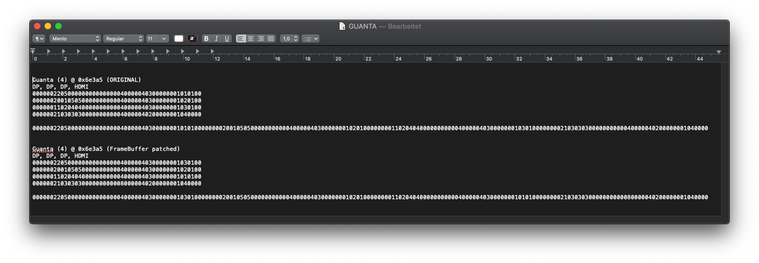Align text to the left

click(241, 39)
